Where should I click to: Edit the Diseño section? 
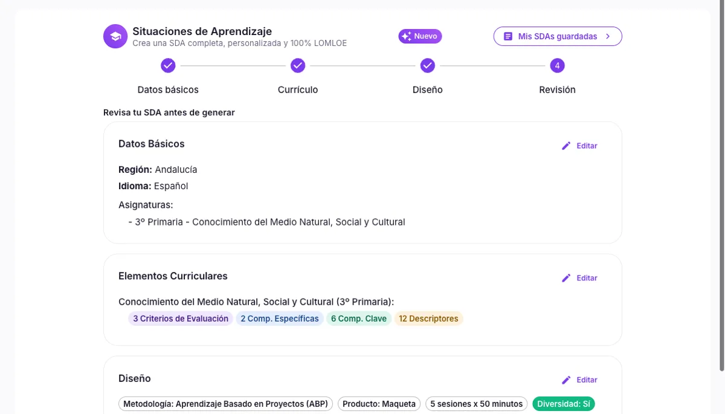[x=579, y=380]
